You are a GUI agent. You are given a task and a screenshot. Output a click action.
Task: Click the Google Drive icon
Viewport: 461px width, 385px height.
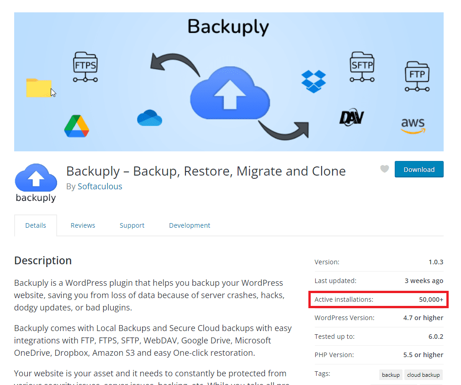(x=76, y=126)
